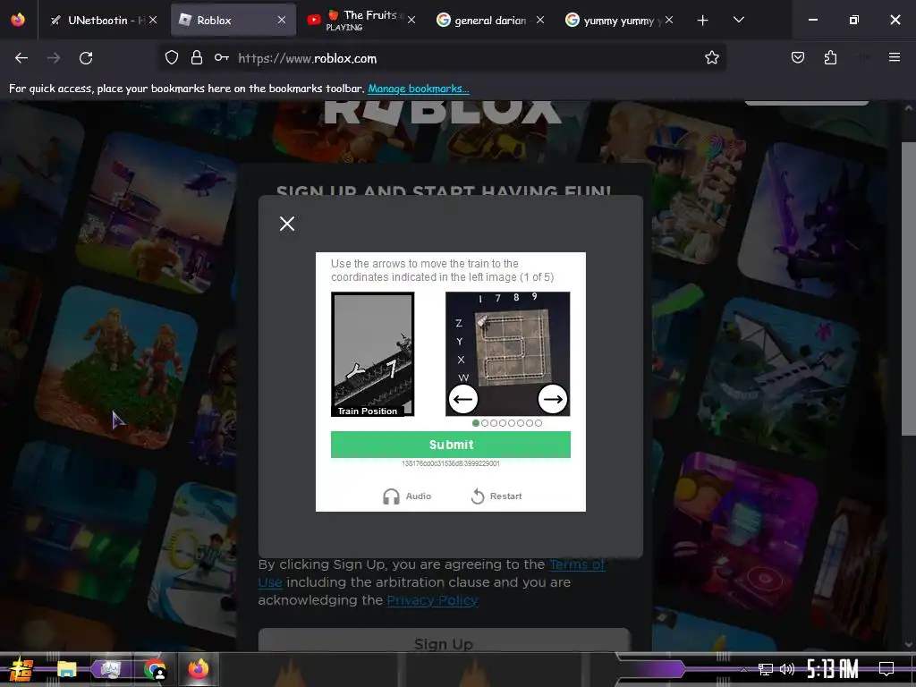Submit the captcha answer

click(451, 445)
